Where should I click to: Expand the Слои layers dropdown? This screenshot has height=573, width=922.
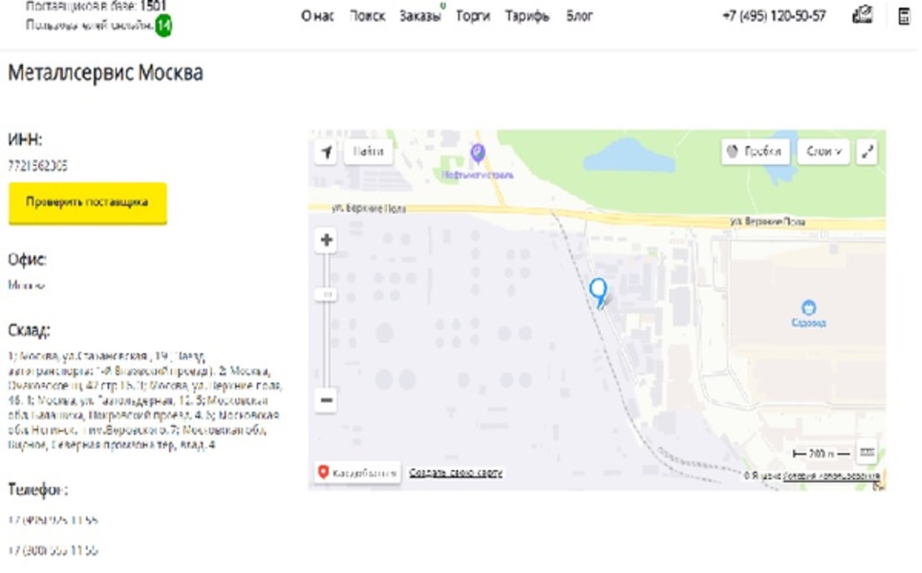tap(824, 152)
